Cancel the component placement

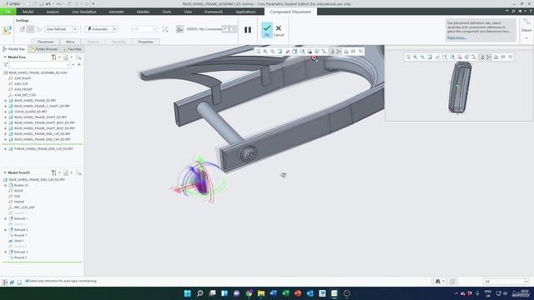[279, 30]
